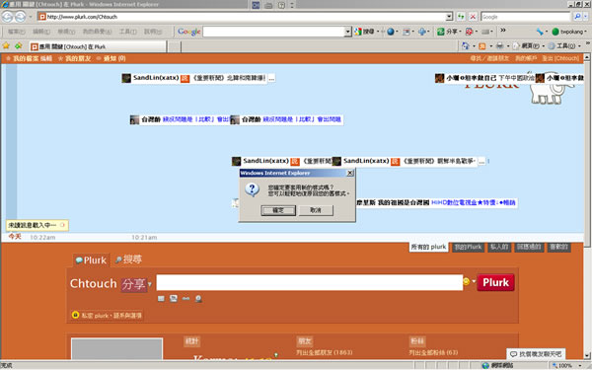Click 取消 Cancel button in the dialog
The image size is (592, 370).
pyautogui.click(x=316, y=210)
